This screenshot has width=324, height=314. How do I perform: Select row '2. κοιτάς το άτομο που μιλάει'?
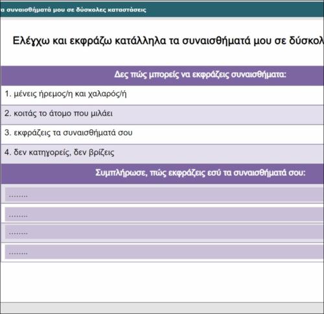pyautogui.click(x=162, y=115)
